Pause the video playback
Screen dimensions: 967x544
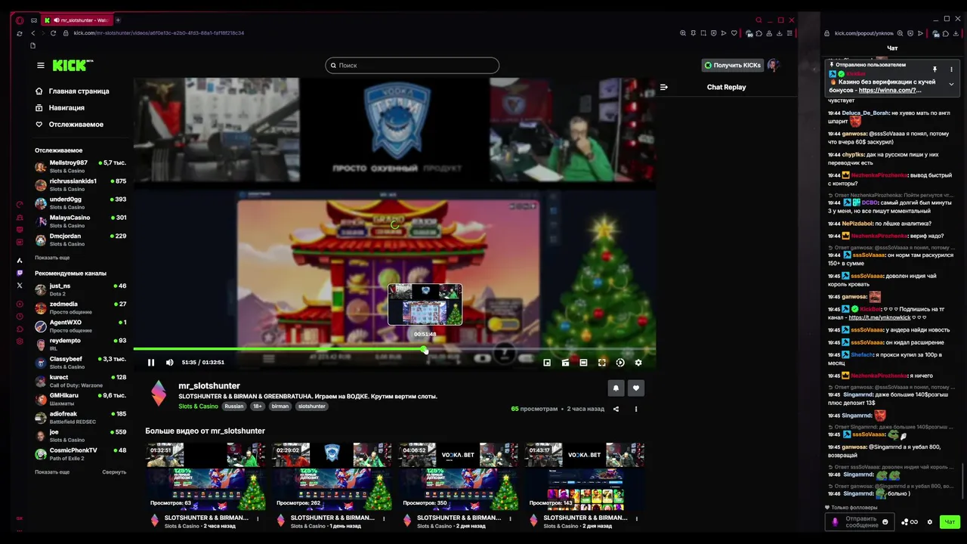coord(151,363)
